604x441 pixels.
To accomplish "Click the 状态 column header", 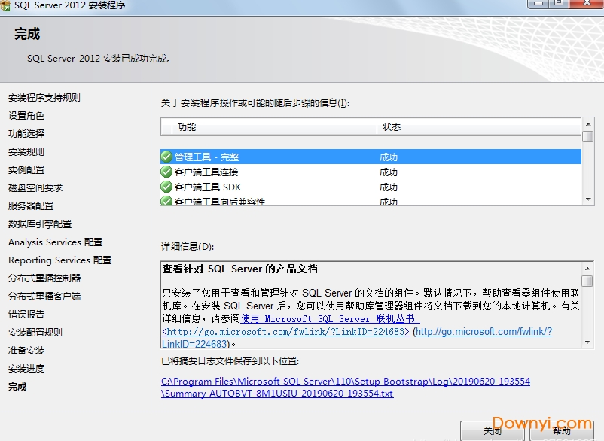I will 392,127.
